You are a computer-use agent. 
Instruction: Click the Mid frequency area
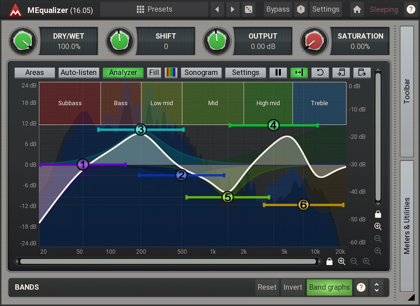[x=213, y=103]
